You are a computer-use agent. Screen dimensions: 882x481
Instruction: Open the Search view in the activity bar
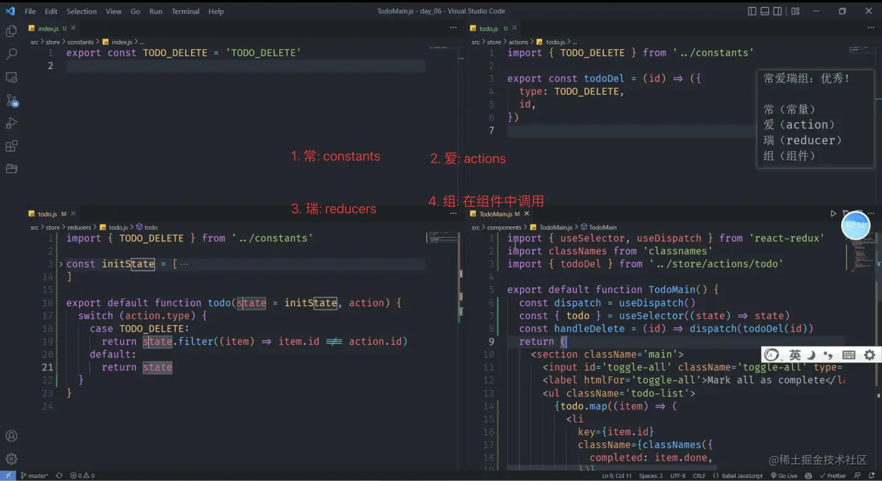click(x=11, y=54)
